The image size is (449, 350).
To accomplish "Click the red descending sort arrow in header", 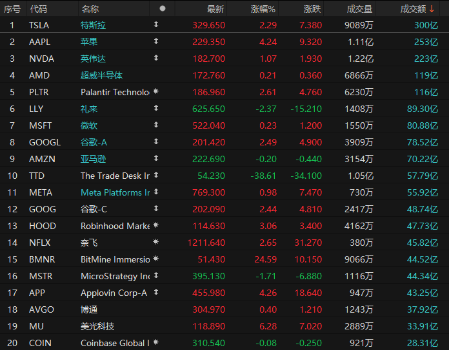I will click(432, 9).
